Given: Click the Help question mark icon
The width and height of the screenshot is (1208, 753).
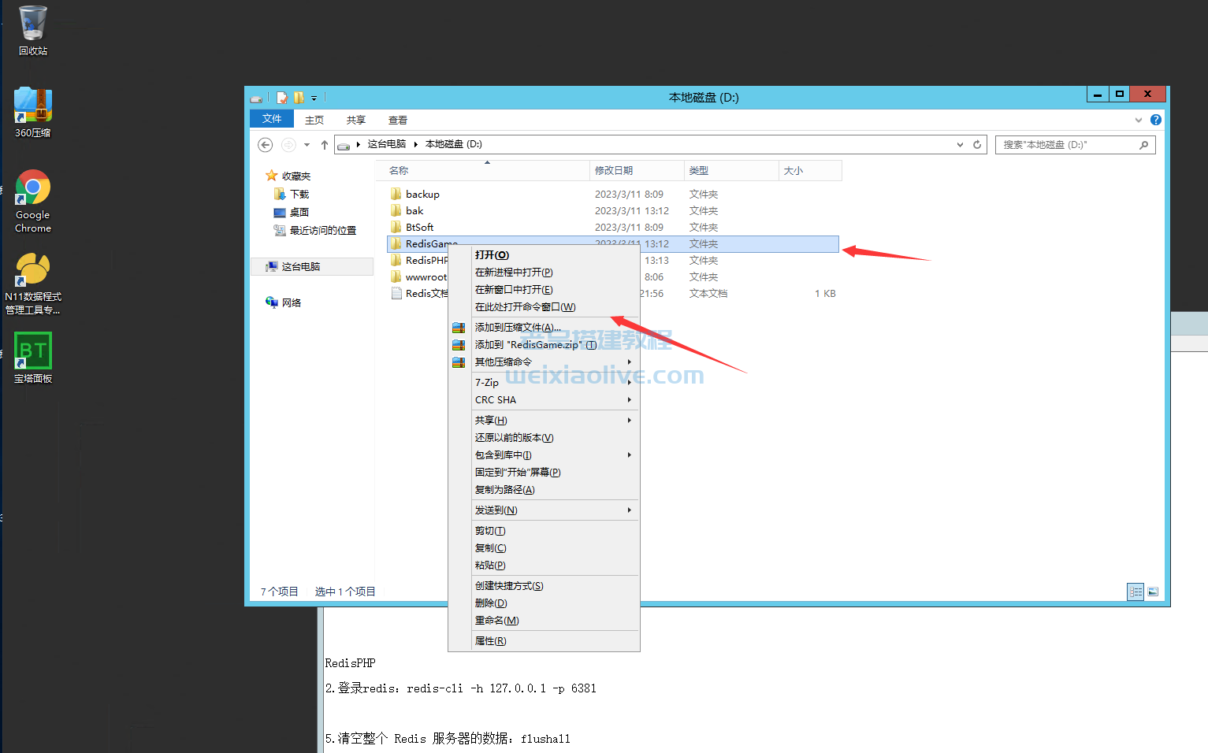Looking at the screenshot, I should 1155,120.
